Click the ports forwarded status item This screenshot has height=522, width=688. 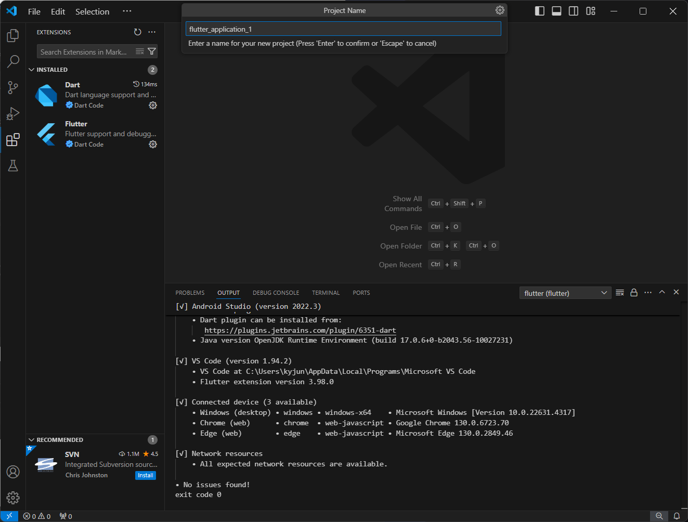pos(66,516)
